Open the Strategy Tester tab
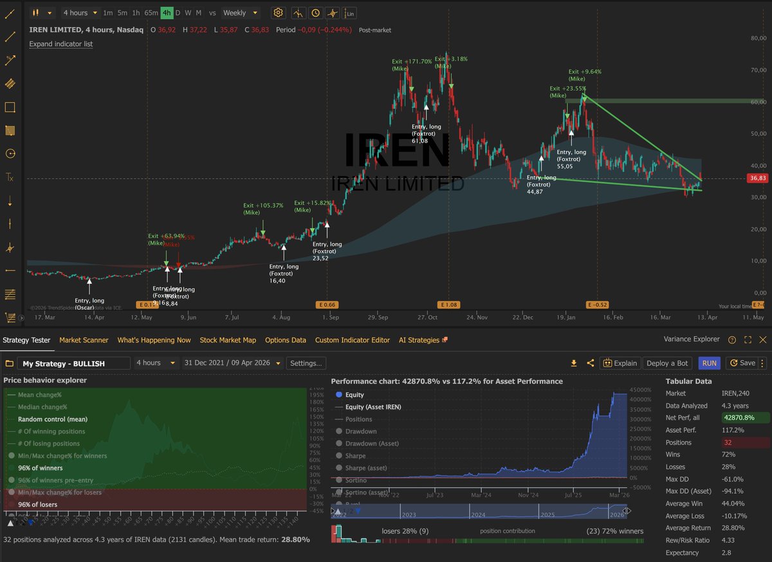This screenshot has height=562, width=772. click(x=26, y=340)
